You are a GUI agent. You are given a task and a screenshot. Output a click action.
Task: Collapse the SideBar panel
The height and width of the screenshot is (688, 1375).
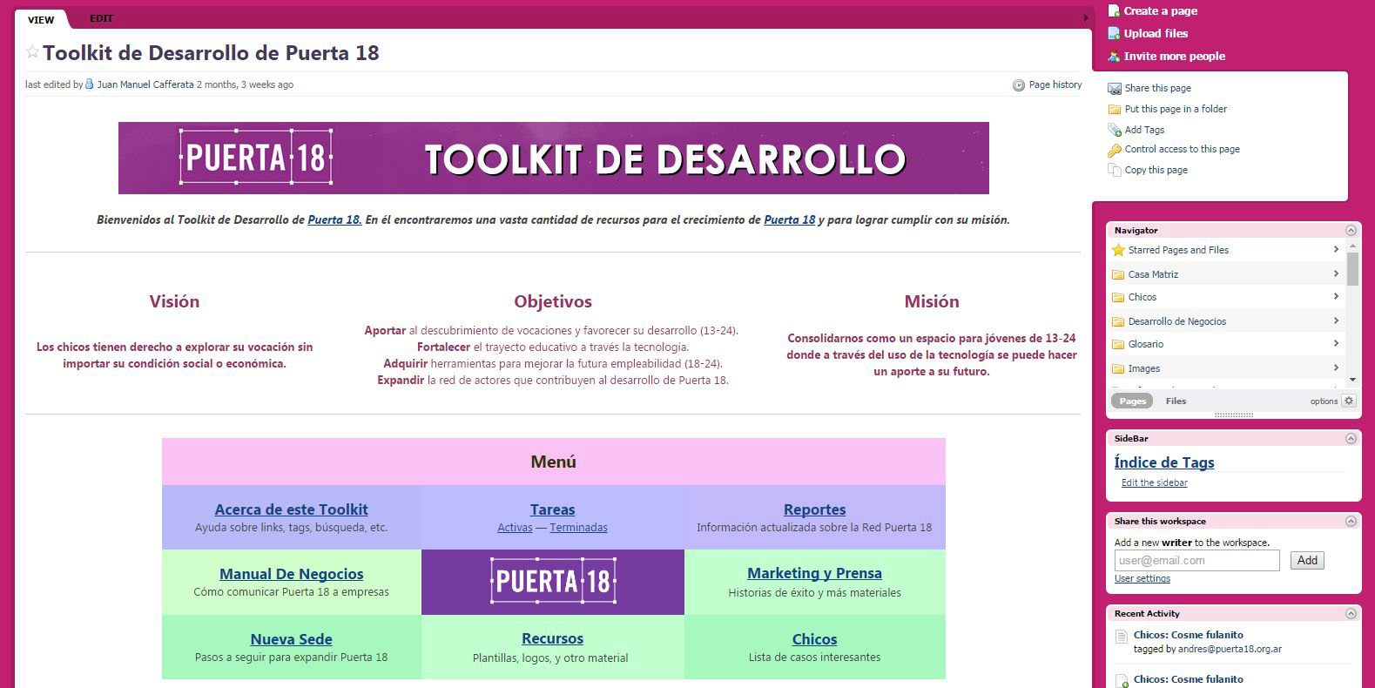click(x=1351, y=439)
